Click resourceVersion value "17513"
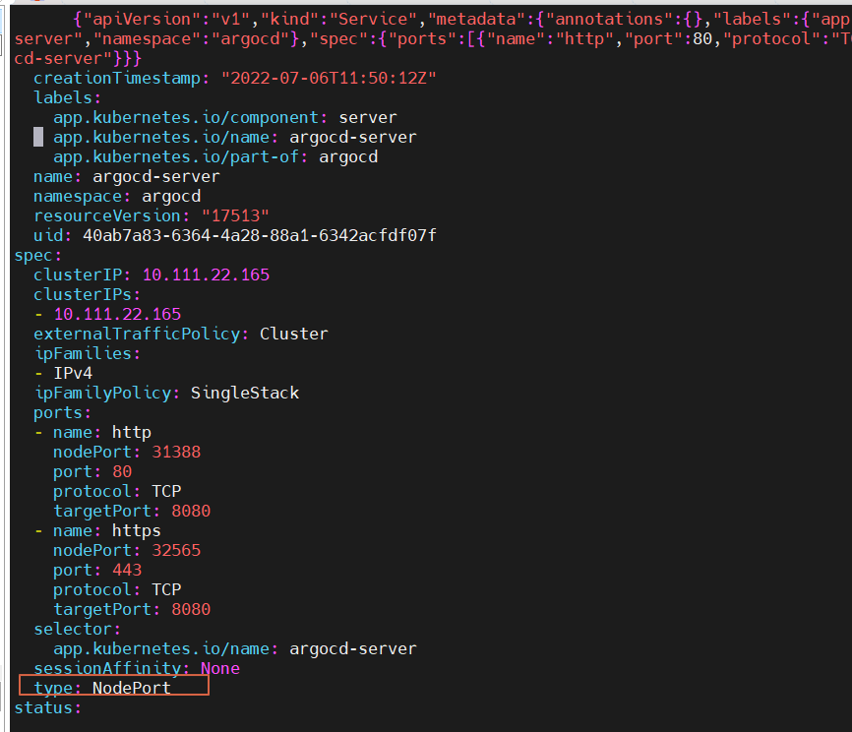 [x=235, y=216]
